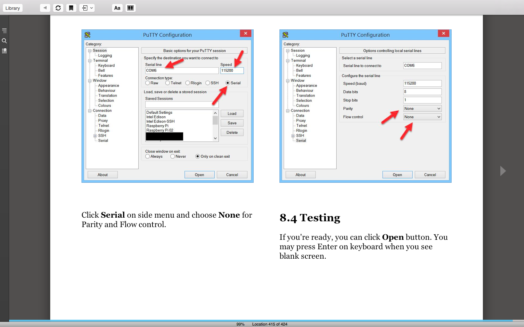Click the Saved Sessions text field

[x=182, y=105]
